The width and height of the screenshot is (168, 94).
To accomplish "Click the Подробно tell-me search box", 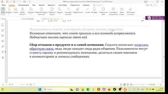I will (x=98, y=5).
